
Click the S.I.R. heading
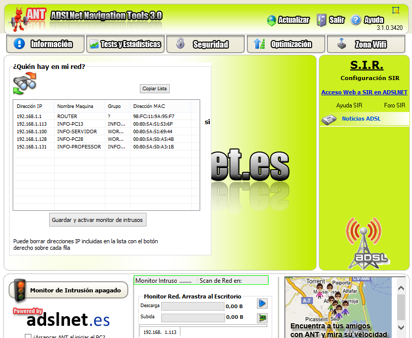pos(366,65)
